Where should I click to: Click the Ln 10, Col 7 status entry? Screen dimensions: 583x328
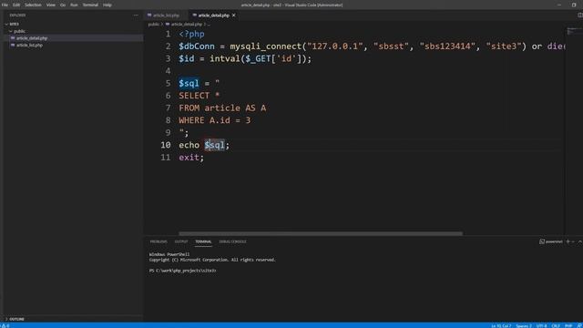501,326
